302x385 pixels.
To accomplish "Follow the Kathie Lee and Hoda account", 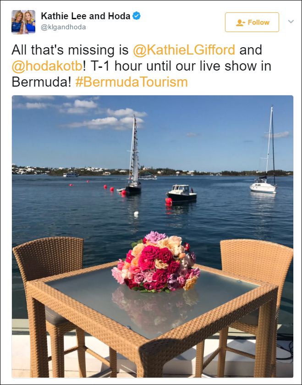I will tap(252, 22).
